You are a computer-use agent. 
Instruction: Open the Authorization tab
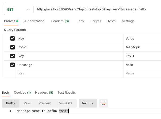(34, 21)
